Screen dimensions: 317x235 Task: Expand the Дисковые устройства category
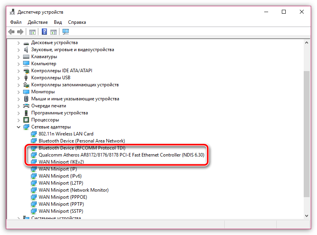click(18, 43)
